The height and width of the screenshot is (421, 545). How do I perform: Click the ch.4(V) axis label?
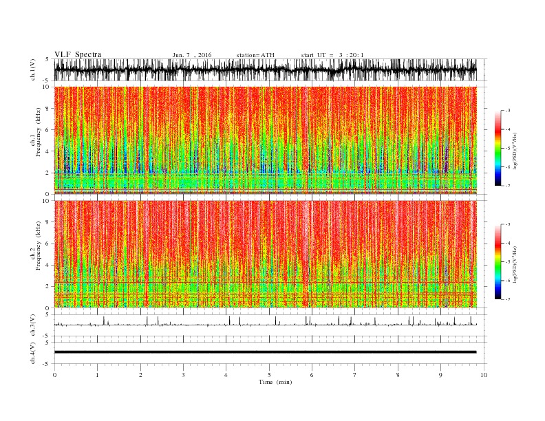33,353
